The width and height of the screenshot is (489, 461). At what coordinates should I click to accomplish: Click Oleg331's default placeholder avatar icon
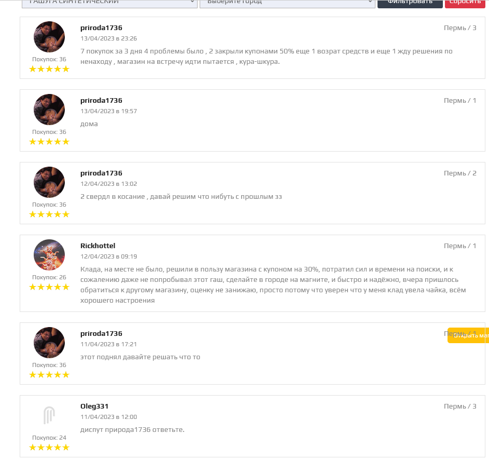point(49,415)
